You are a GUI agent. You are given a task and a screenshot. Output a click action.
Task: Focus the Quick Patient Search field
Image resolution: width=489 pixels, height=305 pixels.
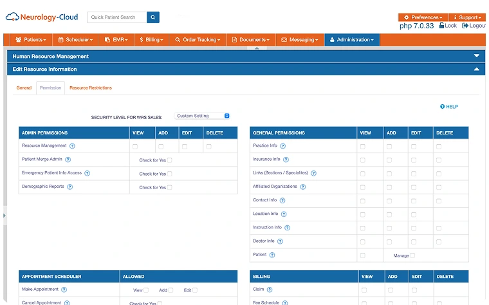117,17
